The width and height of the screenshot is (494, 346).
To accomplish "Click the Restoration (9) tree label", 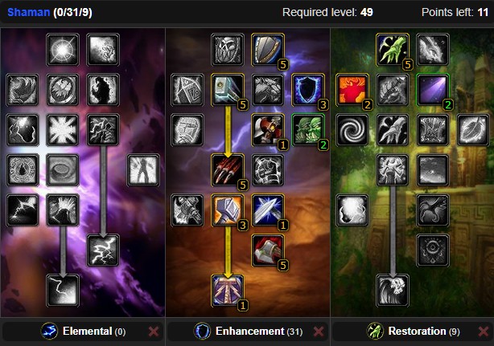I will [x=424, y=331].
